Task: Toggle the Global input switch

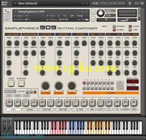Action: (x=114, y=30)
